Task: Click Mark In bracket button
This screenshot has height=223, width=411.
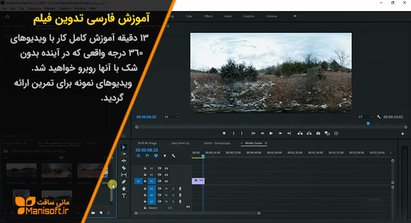Action: pos(233,133)
